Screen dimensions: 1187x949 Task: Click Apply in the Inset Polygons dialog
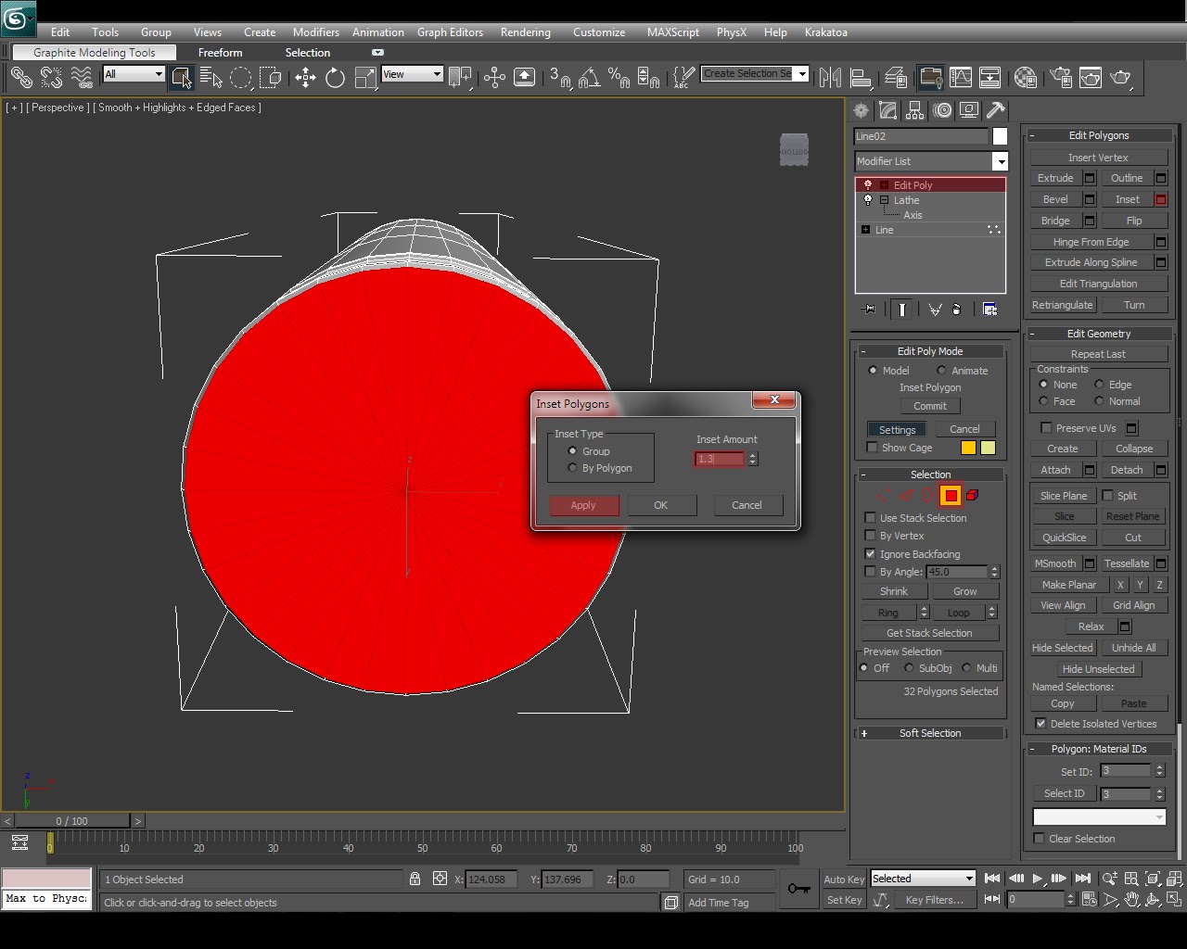coord(583,505)
